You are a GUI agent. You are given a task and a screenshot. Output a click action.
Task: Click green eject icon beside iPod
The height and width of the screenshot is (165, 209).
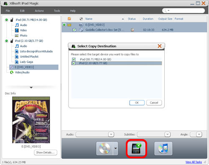6,41
